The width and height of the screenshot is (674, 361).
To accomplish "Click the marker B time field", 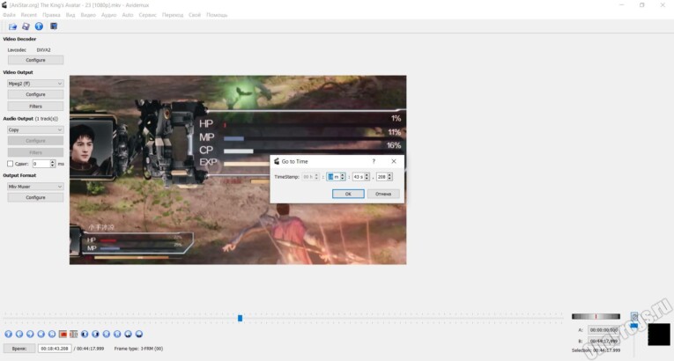I will pos(604,341).
